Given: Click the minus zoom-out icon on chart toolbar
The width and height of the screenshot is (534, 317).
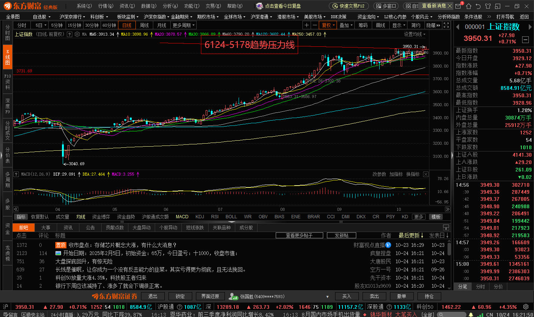Looking at the screenshot, I should (x=315, y=25).
